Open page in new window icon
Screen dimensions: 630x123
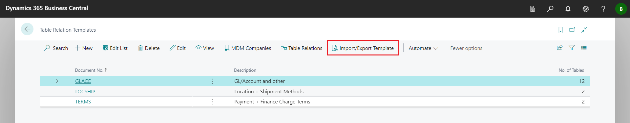pos(572,30)
